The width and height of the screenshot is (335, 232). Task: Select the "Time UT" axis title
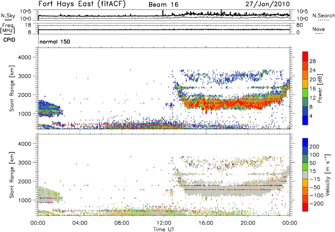coord(164,229)
